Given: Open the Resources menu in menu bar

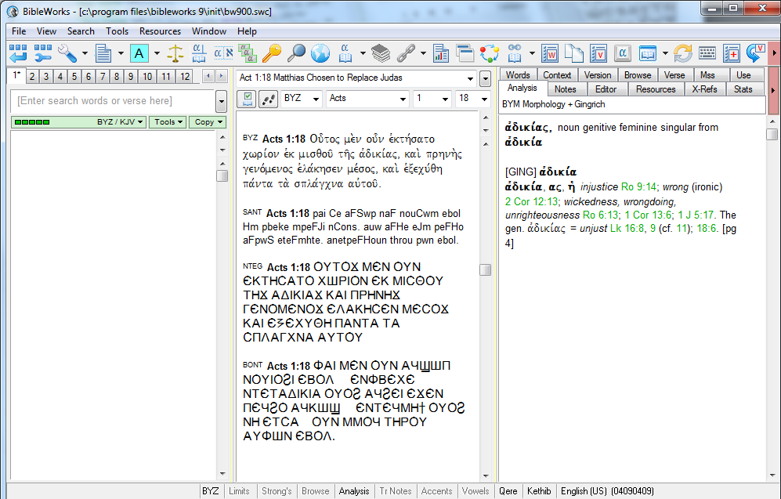Looking at the screenshot, I should click(x=160, y=31).
